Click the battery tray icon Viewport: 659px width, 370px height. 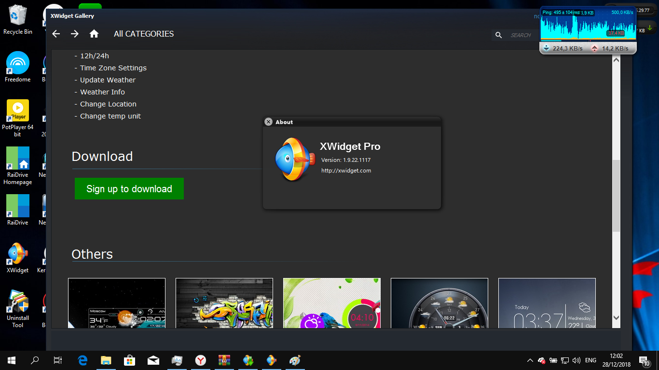pyautogui.click(x=553, y=360)
